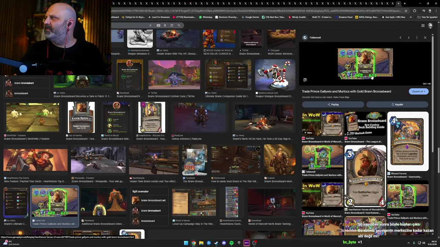Open Alert Box / Stre... bookmark
The image size is (440, 247).
[273, 17]
